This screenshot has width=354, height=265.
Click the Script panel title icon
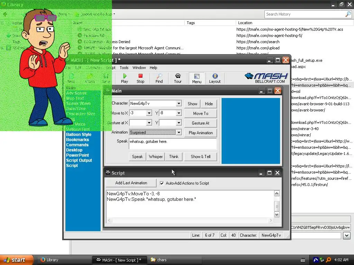(x=108, y=173)
